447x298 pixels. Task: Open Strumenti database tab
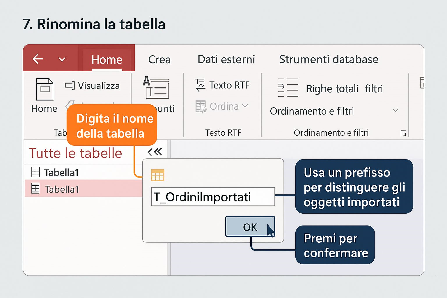pos(329,60)
